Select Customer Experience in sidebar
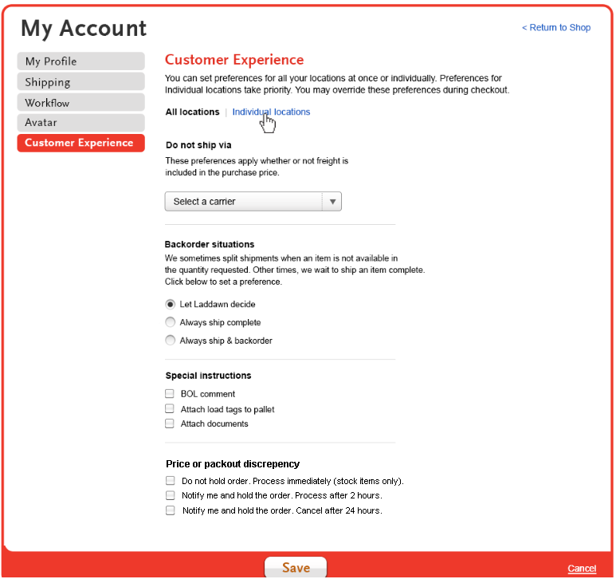Viewport: 616px width, 579px height. click(x=81, y=143)
